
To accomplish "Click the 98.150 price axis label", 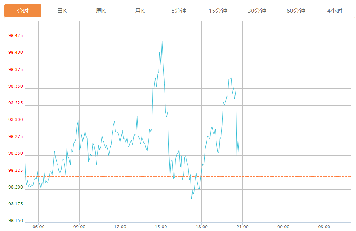I will pos(16,221).
